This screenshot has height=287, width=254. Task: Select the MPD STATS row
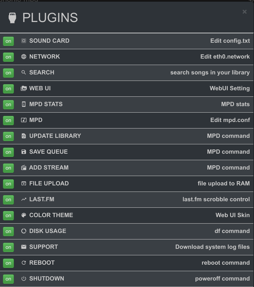[127, 104]
